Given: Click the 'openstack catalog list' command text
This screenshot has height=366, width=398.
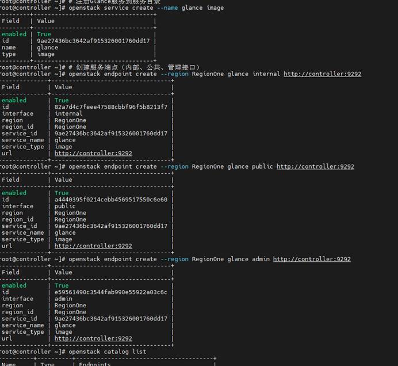Looking at the screenshot, I should point(108,352).
